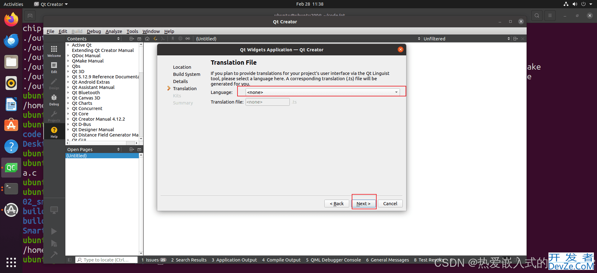Click the Build hammer icon
Image resolution: width=597 pixels, height=273 pixels.
54,255
